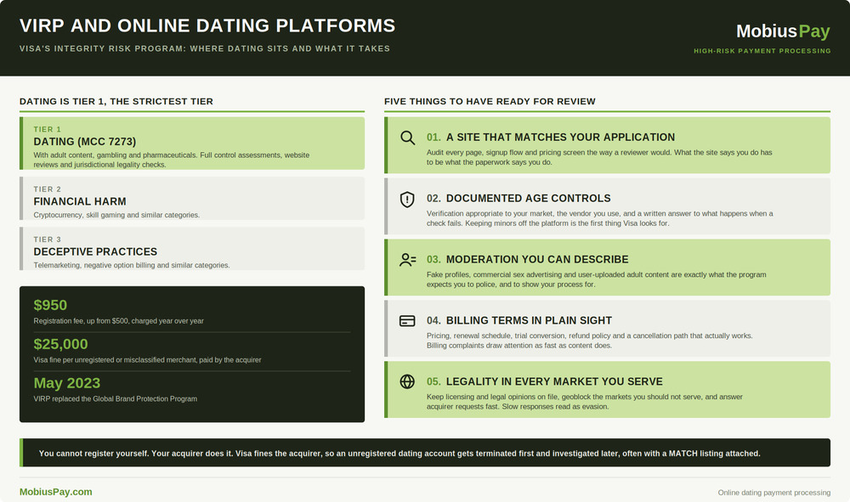Screen dimensions: 850x502
Task: Click the '05.' number label
Action: pyautogui.click(x=433, y=381)
